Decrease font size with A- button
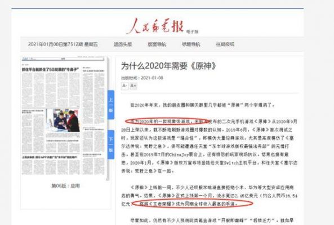The width and height of the screenshot is (334, 225). point(125,85)
